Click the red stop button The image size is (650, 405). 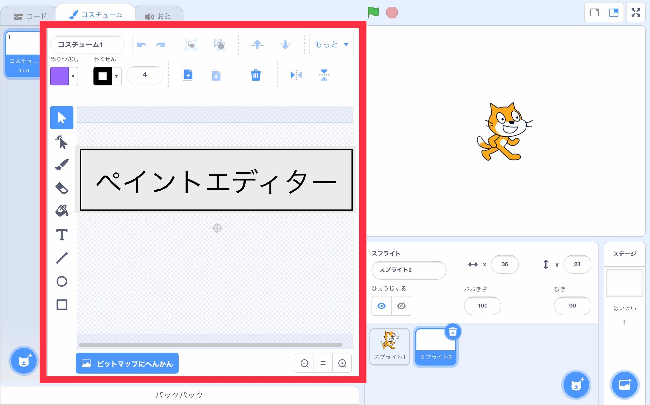(x=392, y=13)
